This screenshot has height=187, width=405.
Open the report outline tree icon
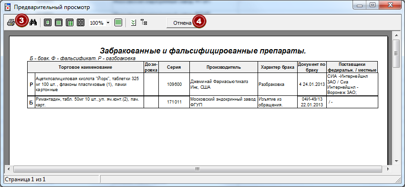click(x=144, y=22)
